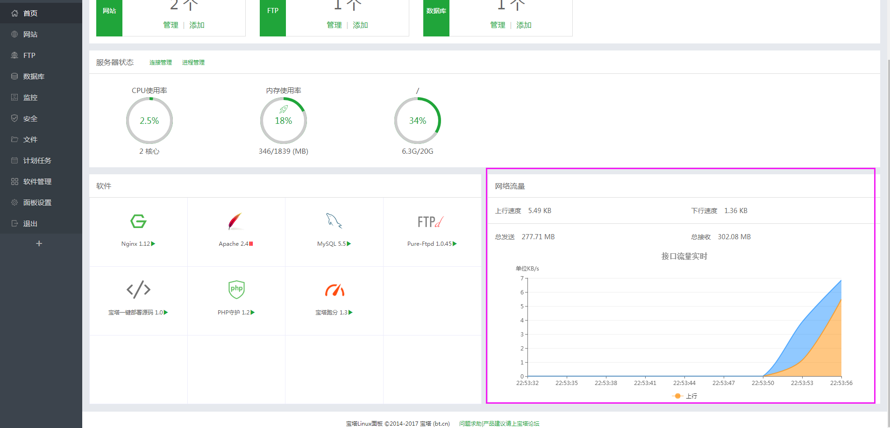This screenshot has height=428, width=890.
Task: Click the disk usage 34% gauge
Action: [x=418, y=121]
